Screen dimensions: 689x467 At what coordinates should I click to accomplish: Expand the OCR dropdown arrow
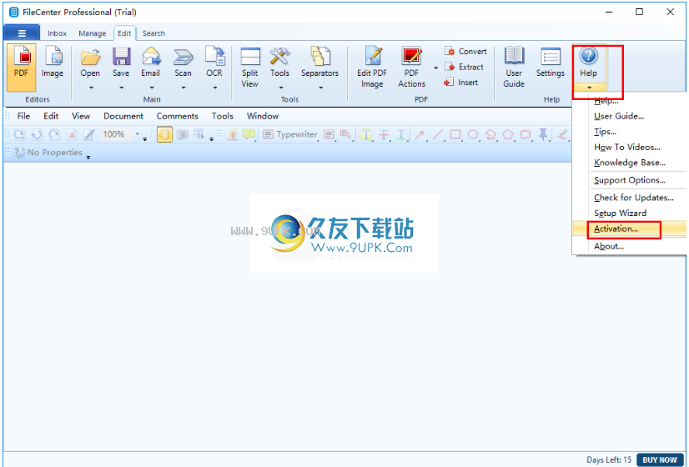[215, 88]
